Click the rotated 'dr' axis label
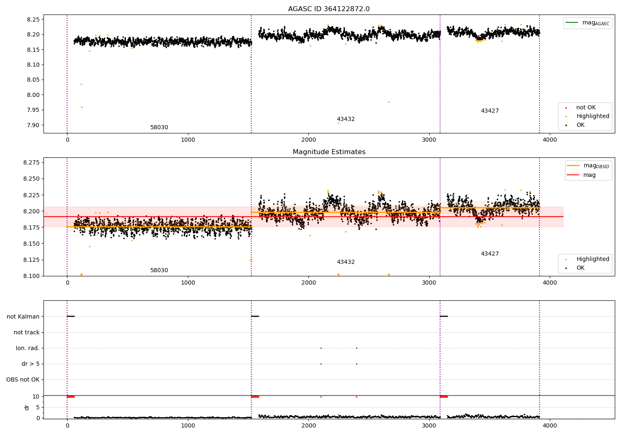 click(x=27, y=408)
